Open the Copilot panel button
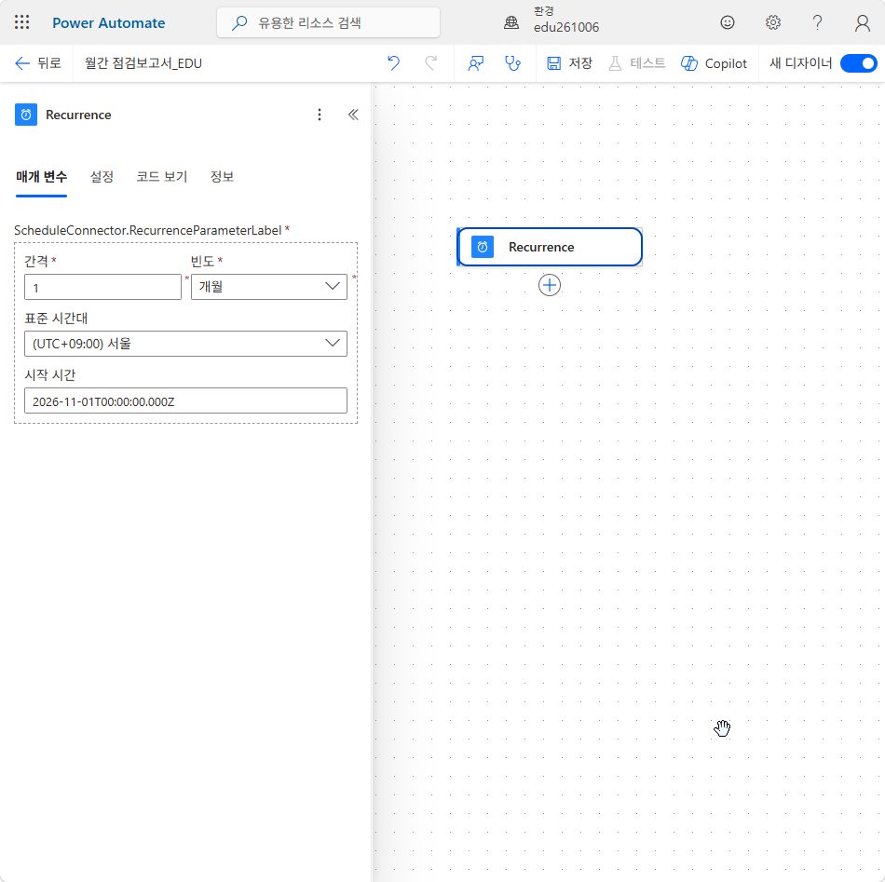Image resolution: width=885 pixels, height=882 pixels. point(714,63)
